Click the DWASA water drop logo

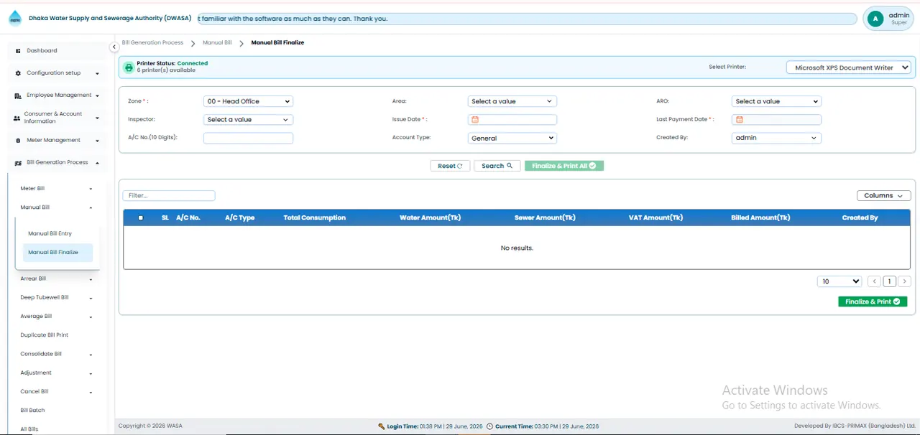tap(15, 19)
